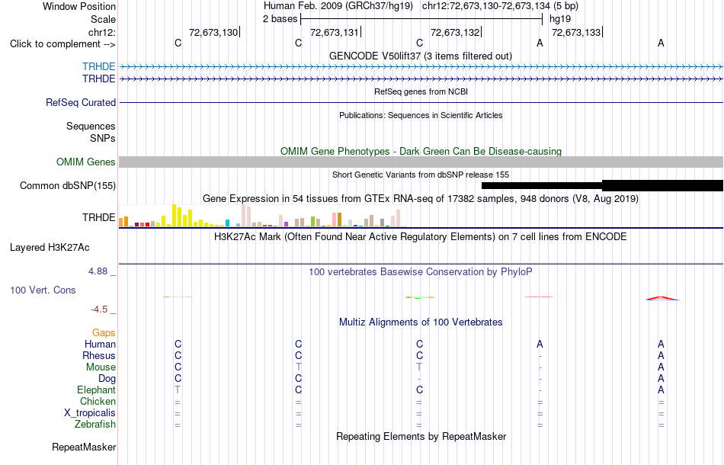
Task: Click the 72,673,131 ruler coordinate
Action: [x=335, y=32]
